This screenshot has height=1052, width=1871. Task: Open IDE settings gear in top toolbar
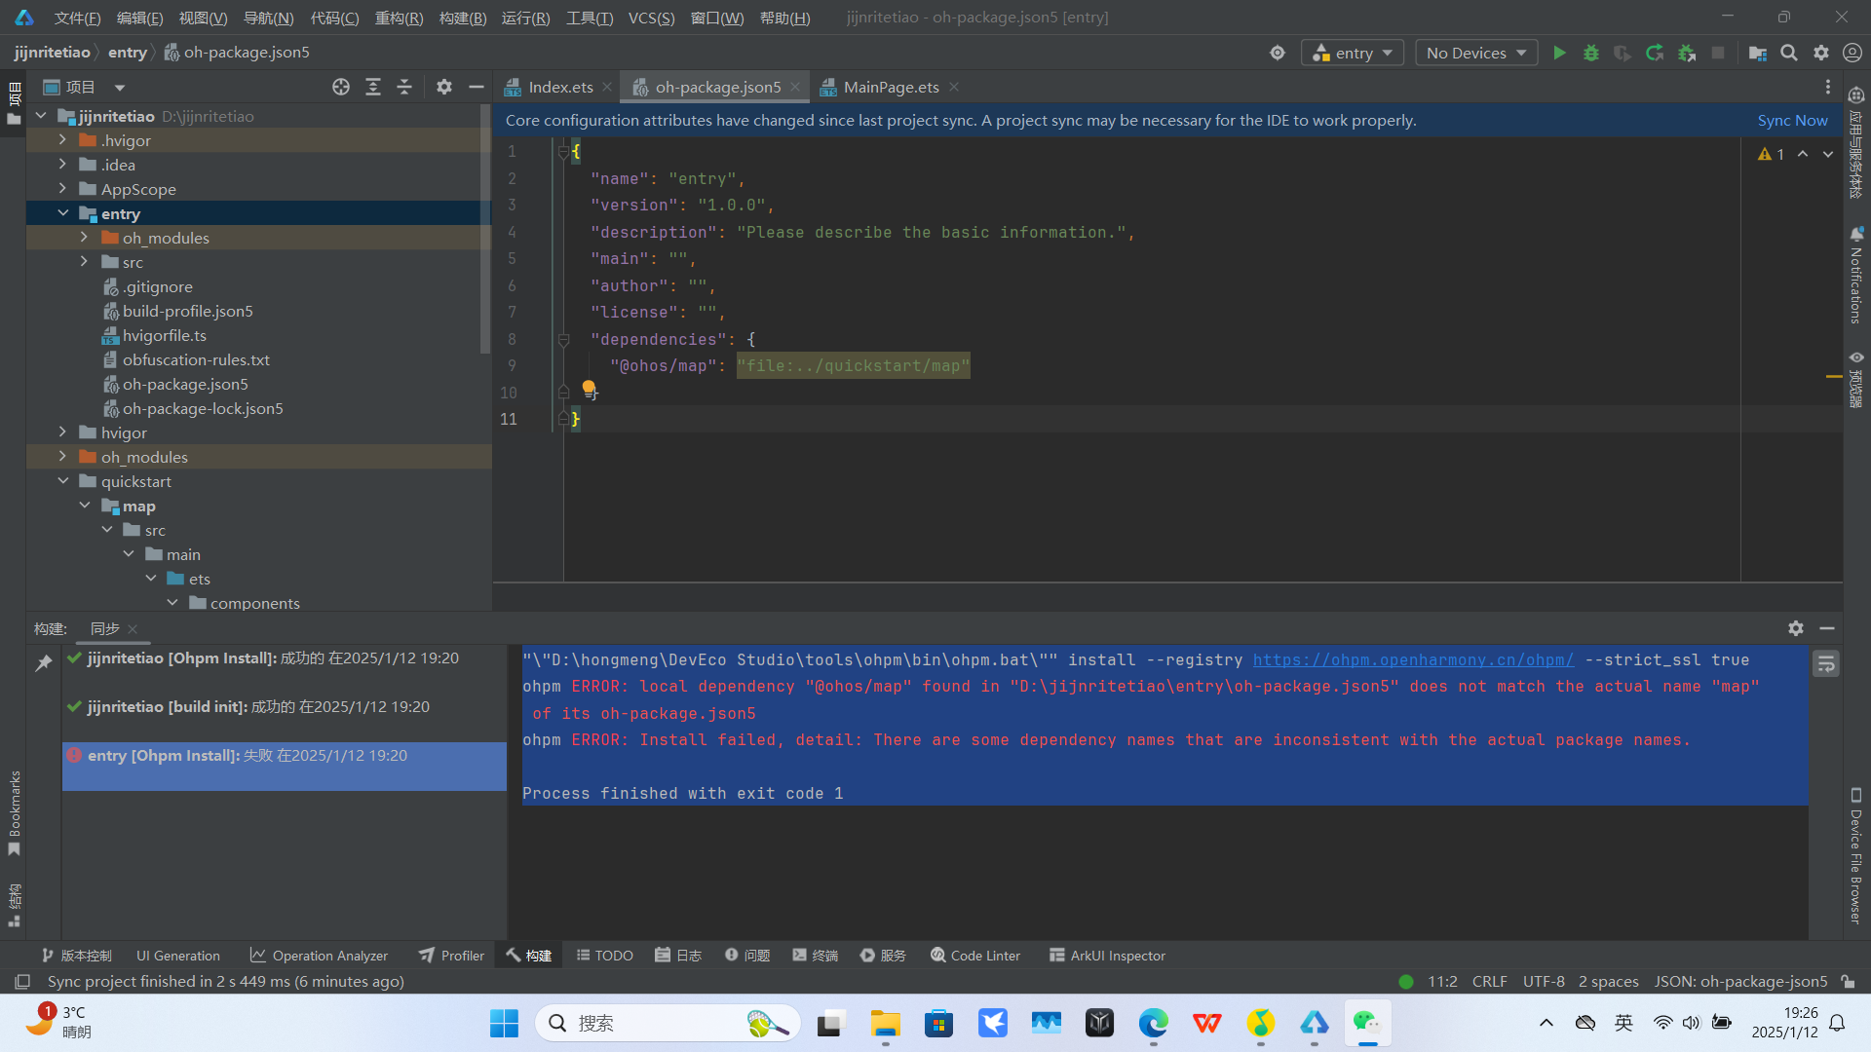point(1821,53)
